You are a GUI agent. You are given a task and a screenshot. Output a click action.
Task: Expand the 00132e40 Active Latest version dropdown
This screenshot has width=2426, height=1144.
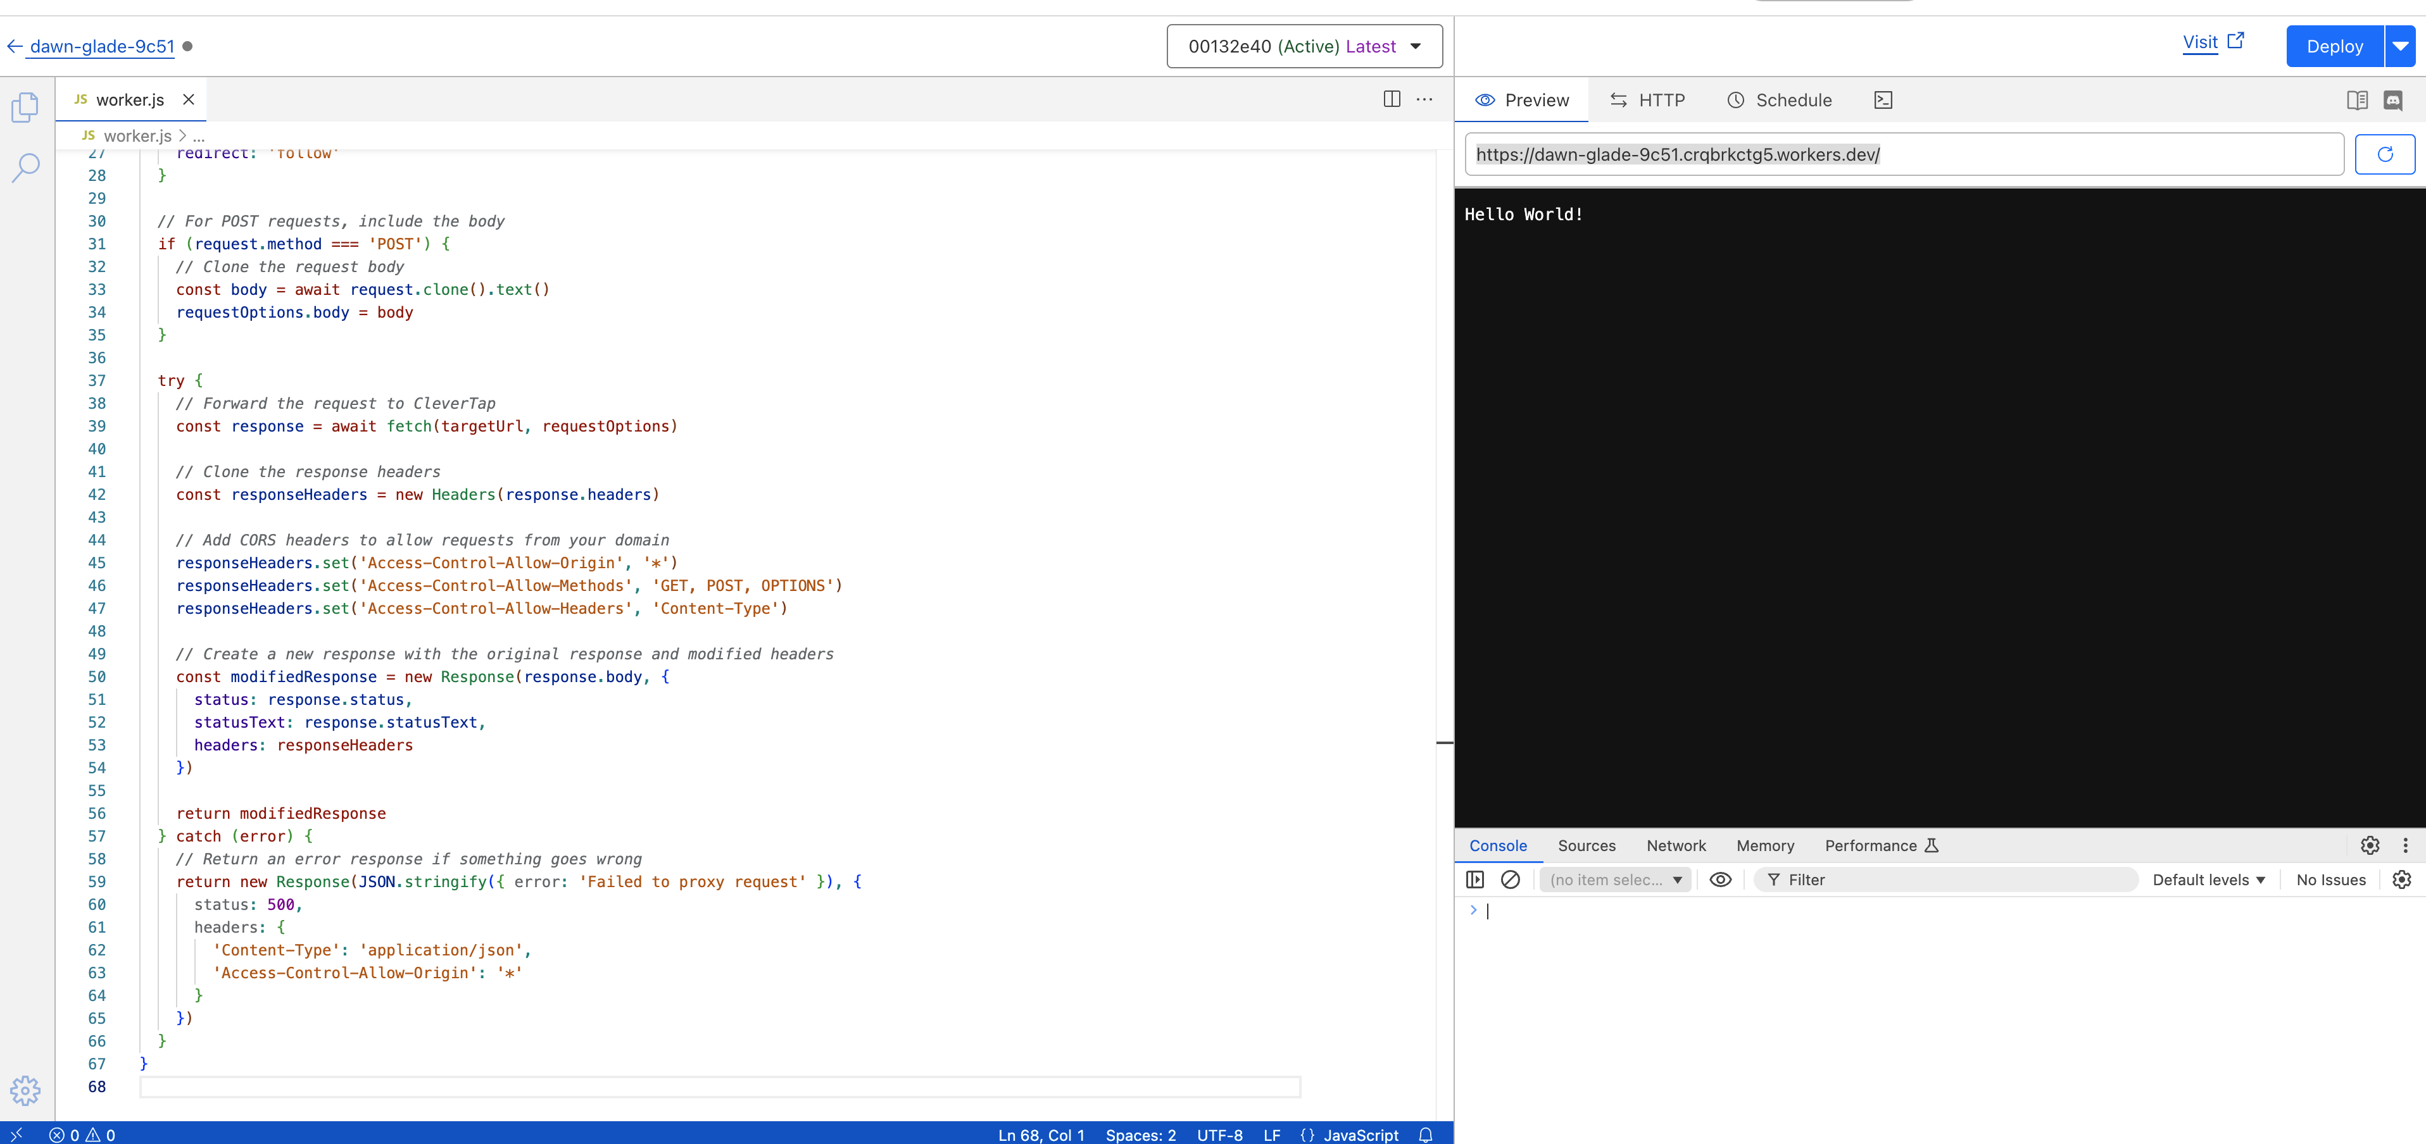coord(1304,46)
